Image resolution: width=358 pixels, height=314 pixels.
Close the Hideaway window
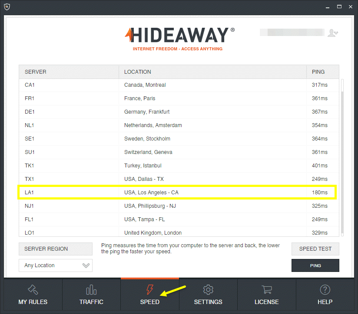tap(351, 7)
